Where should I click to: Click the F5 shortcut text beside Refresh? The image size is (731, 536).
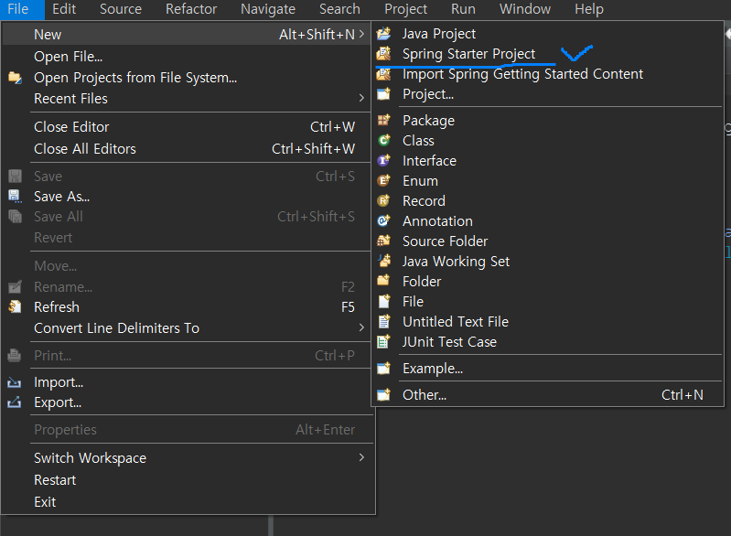pyautogui.click(x=348, y=307)
